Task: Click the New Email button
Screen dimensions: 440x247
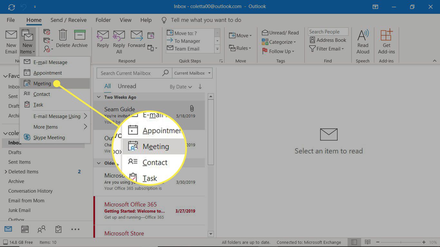Action: pos(11,42)
